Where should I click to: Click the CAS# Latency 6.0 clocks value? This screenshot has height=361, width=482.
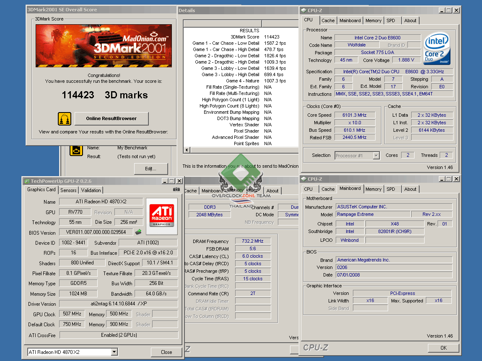(x=253, y=256)
